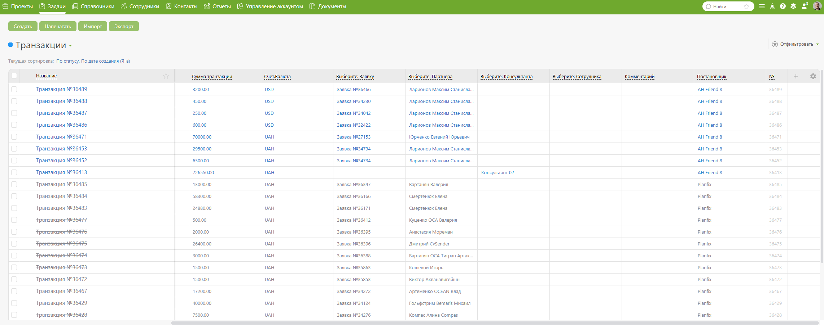824x325 pixels.
Task: Open the amount 726550.00 link
Action: click(x=203, y=172)
